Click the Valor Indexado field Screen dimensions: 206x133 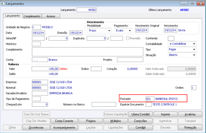tap(182, 69)
